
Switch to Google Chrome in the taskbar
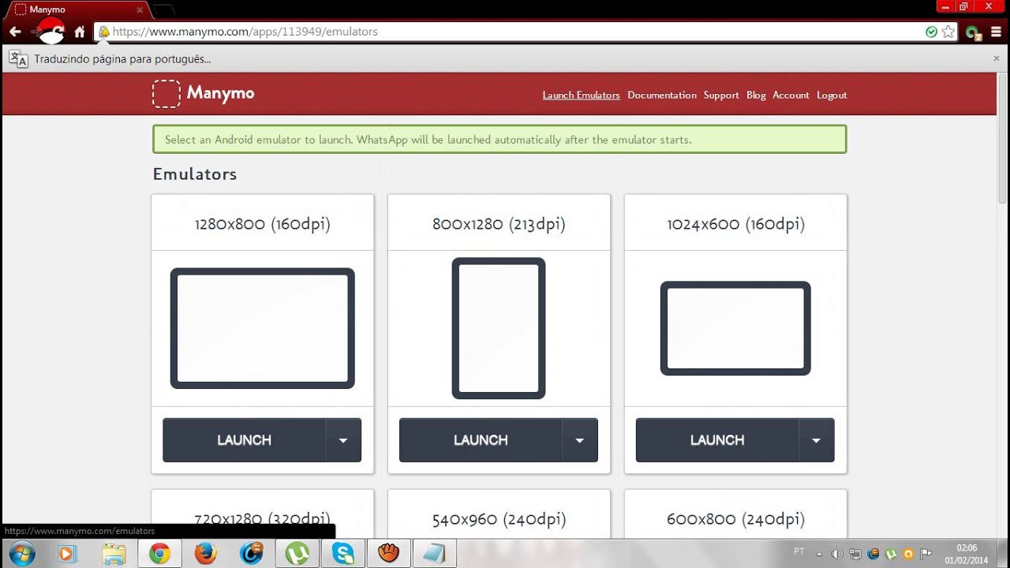click(159, 554)
